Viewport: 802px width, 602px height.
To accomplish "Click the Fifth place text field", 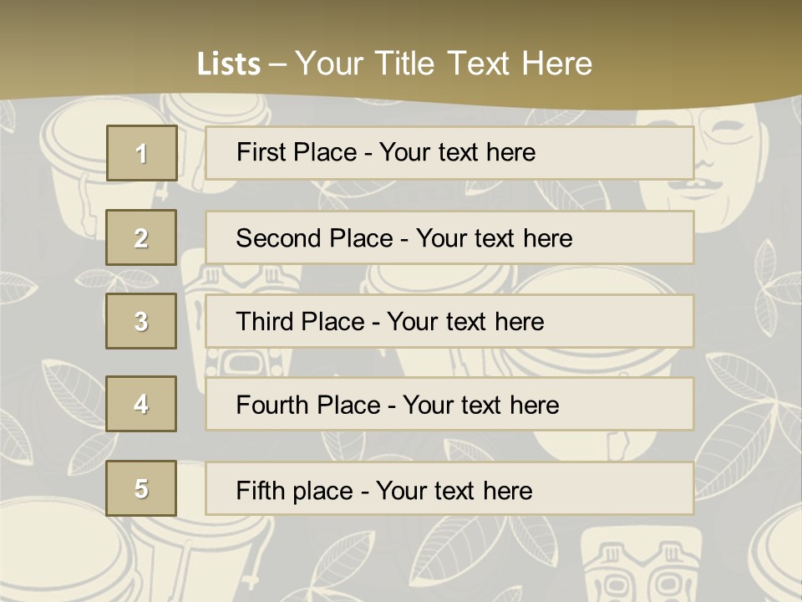I will click(x=449, y=488).
